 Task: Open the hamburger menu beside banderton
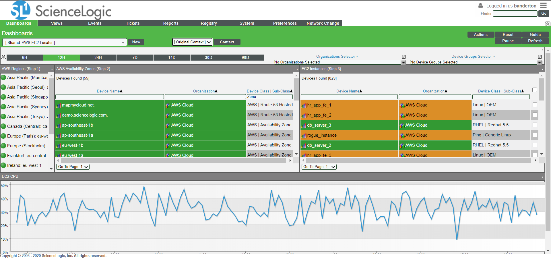click(543, 5)
